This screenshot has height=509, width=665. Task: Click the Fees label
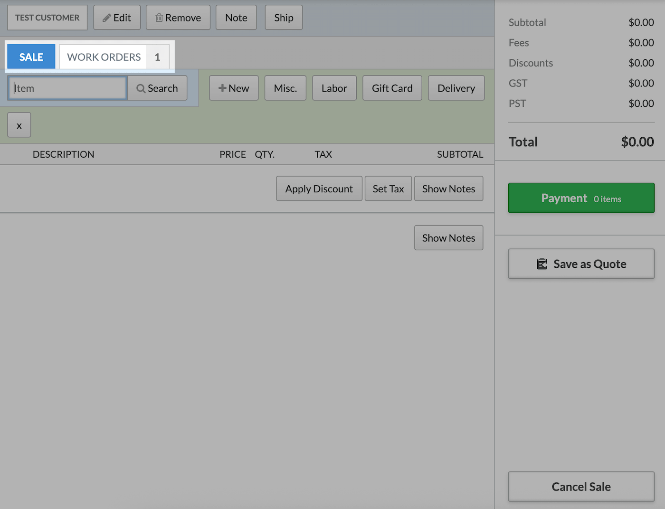coord(519,43)
